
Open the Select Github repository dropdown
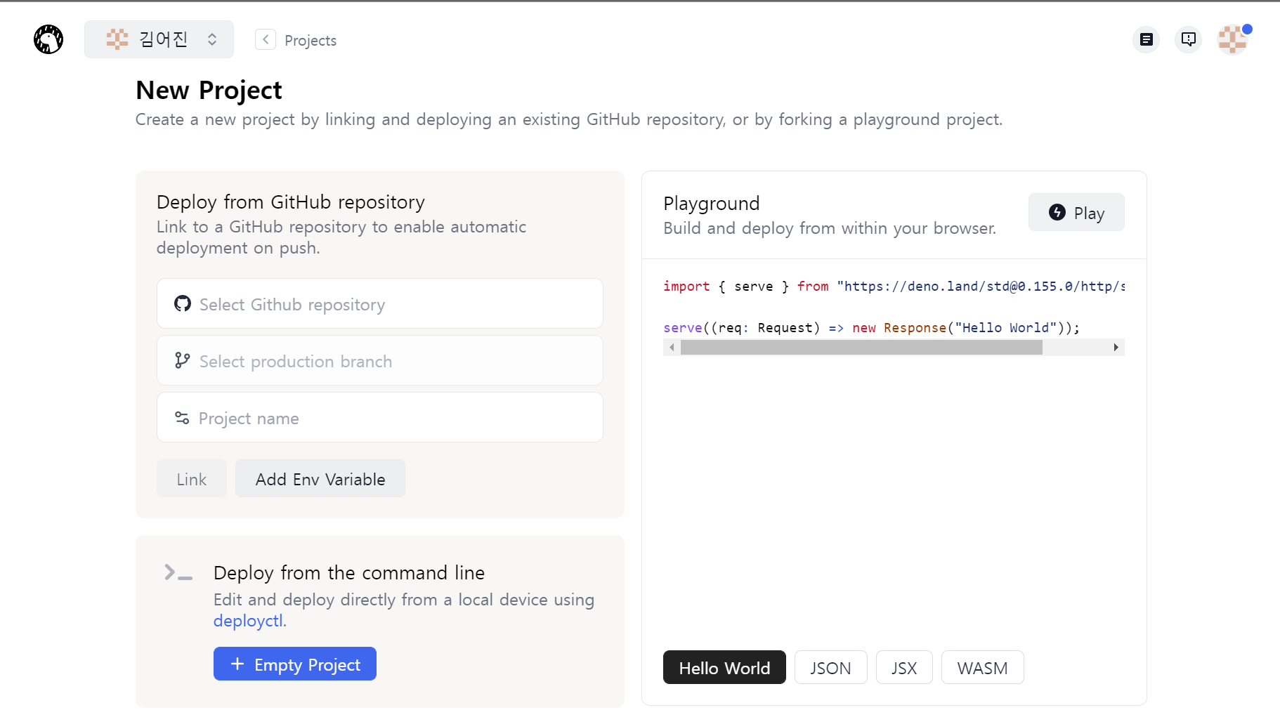pyautogui.click(x=379, y=304)
